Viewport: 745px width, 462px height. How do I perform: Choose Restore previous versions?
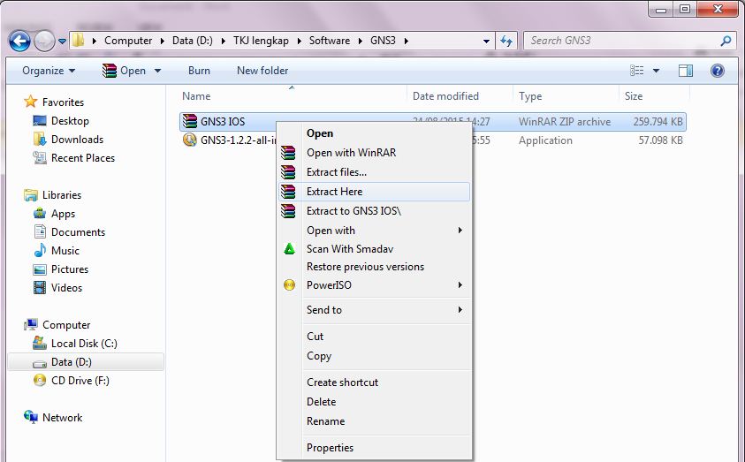(x=374, y=267)
